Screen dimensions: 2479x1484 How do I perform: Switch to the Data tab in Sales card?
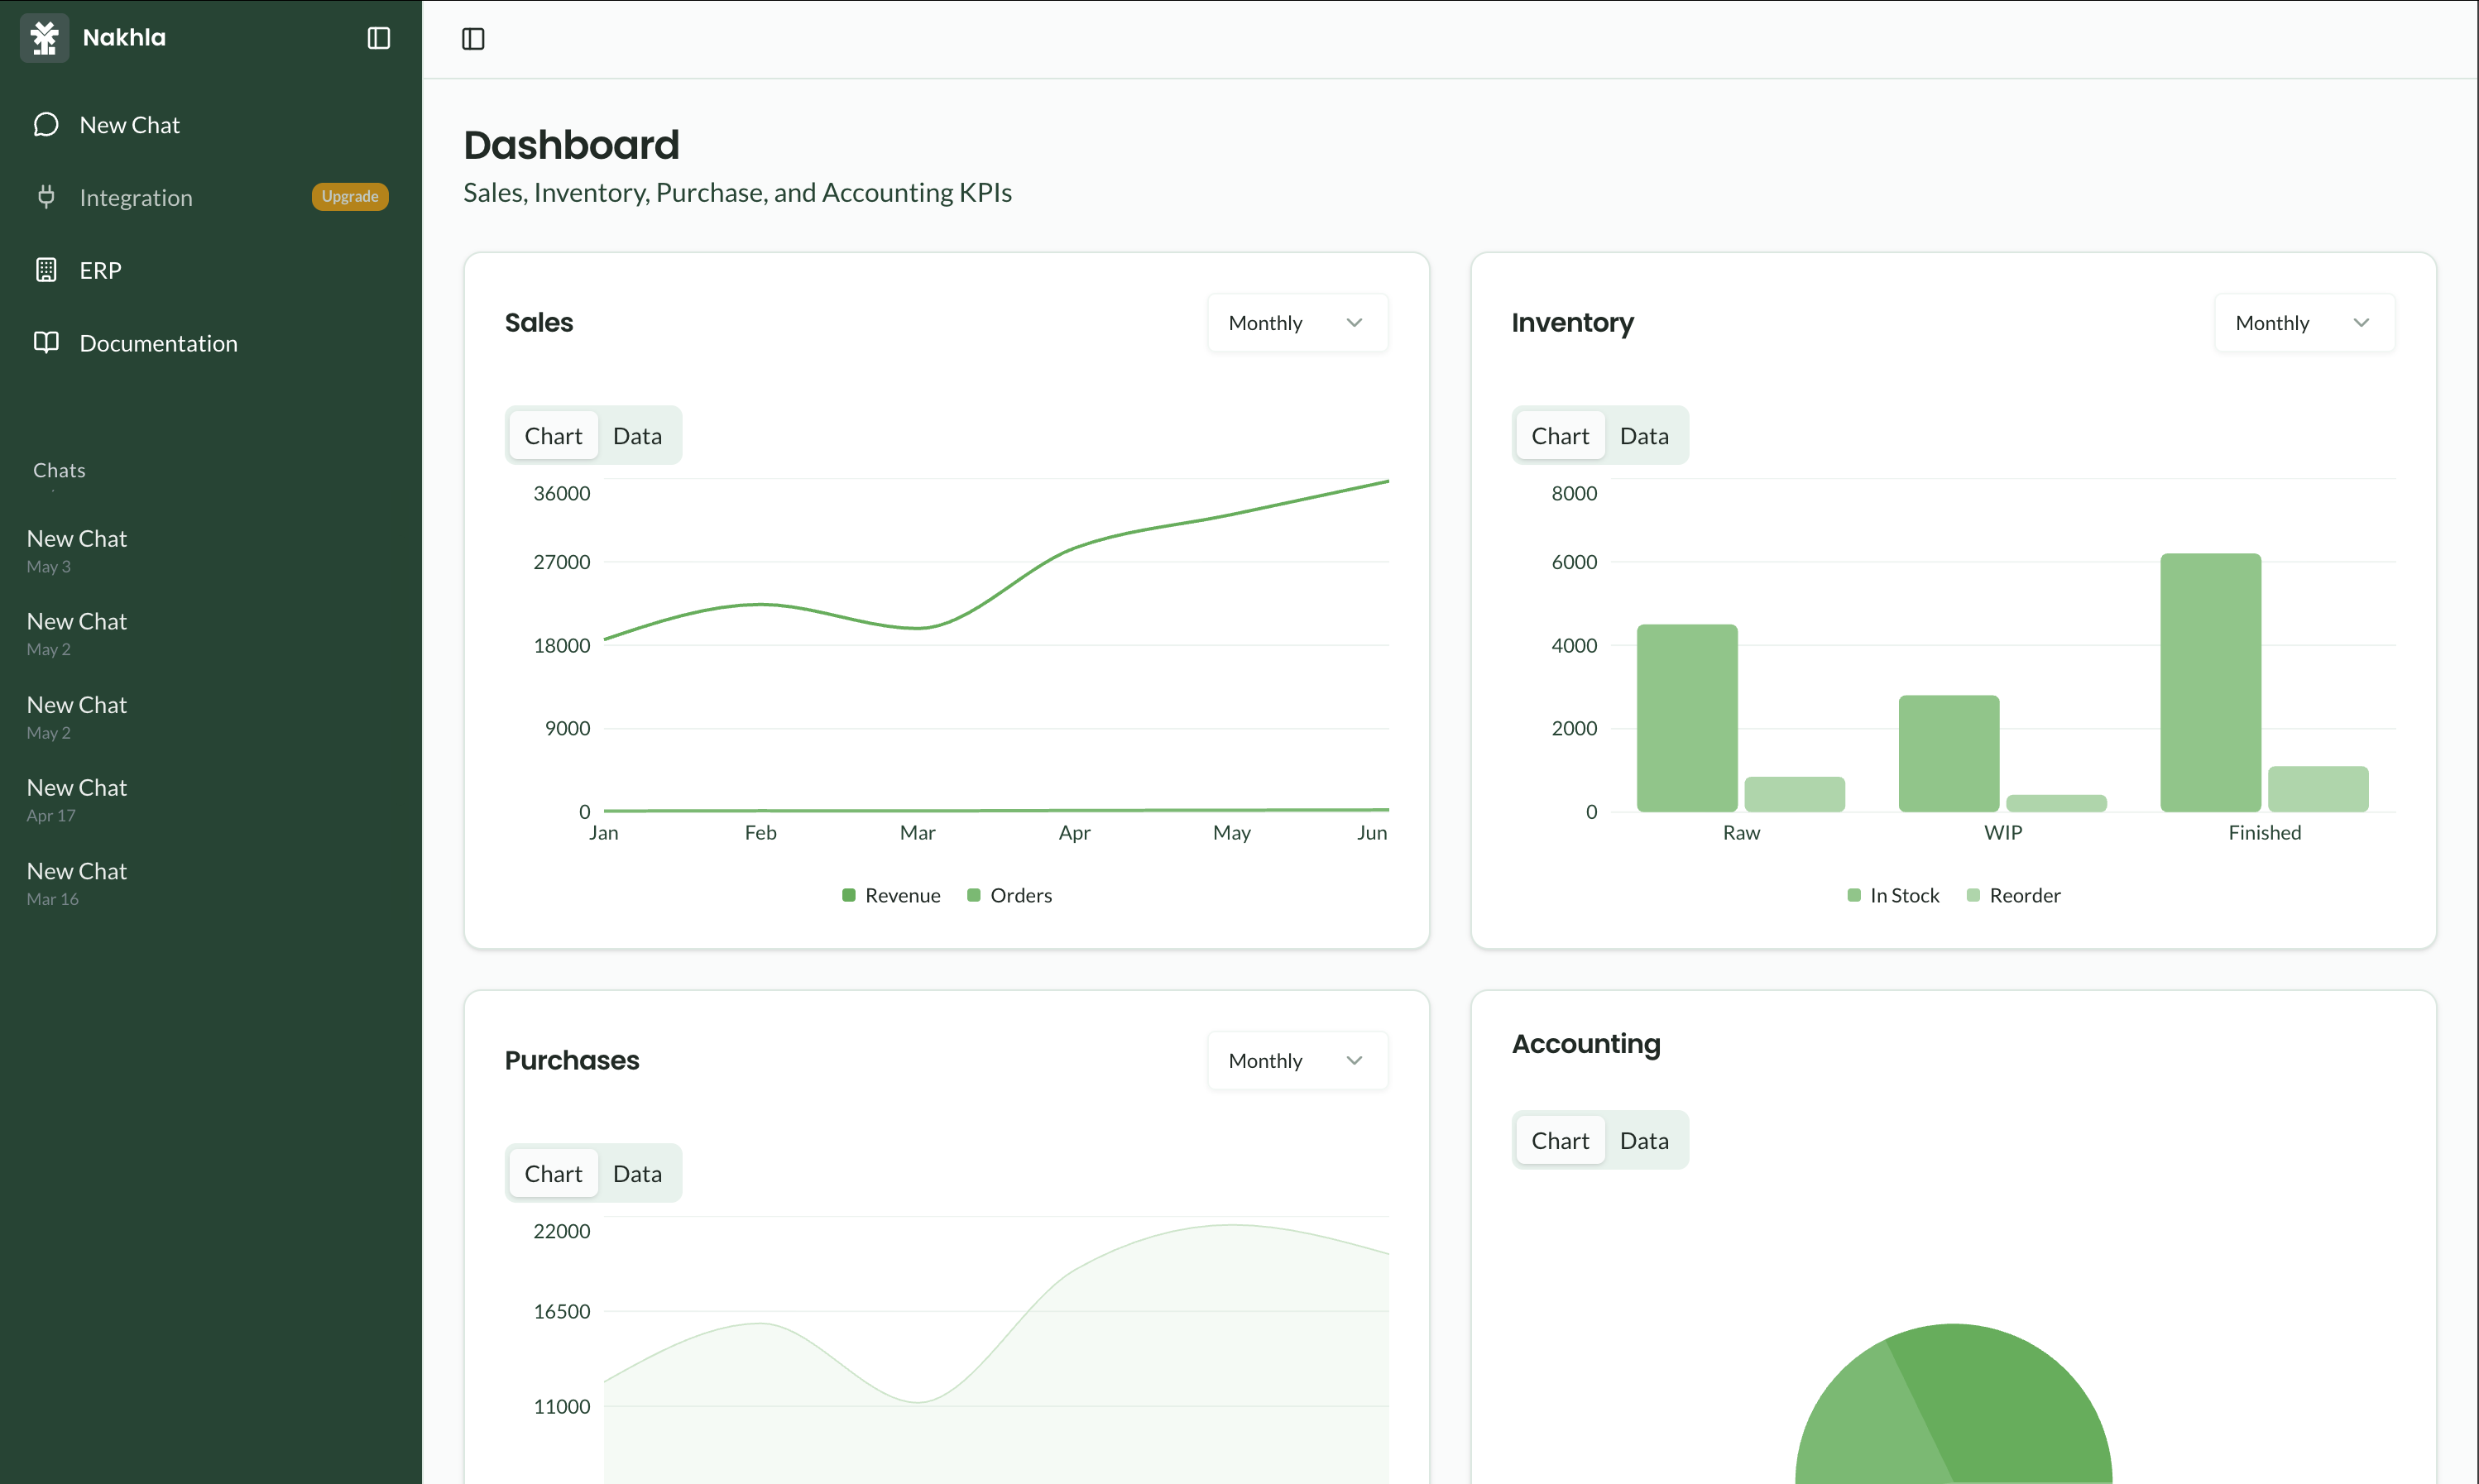[x=637, y=436]
